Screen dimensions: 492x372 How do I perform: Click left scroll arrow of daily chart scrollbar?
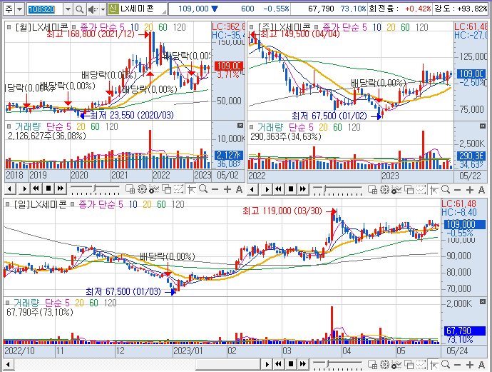[8, 365]
